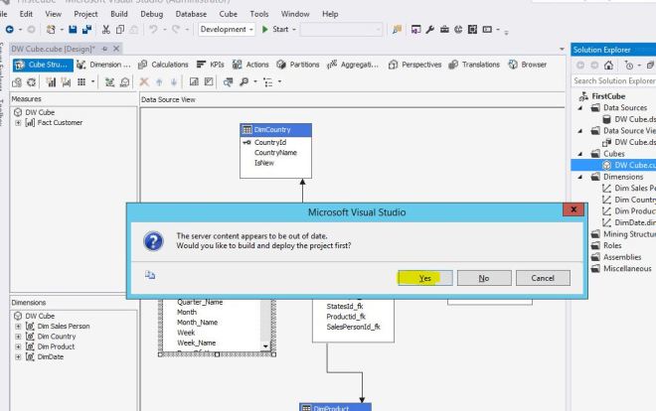The width and height of the screenshot is (656, 411).
Task: Click the Search Solution Explorer field
Action: (x=612, y=80)
